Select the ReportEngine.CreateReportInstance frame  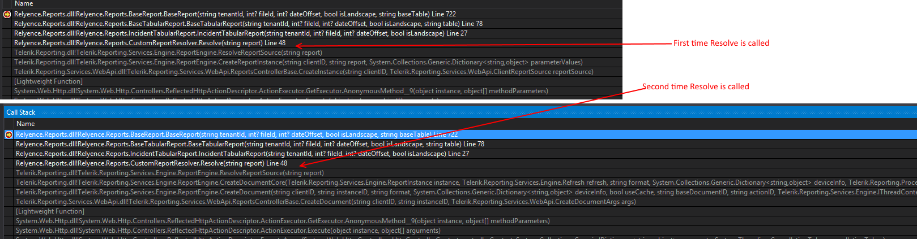[298, 62]
